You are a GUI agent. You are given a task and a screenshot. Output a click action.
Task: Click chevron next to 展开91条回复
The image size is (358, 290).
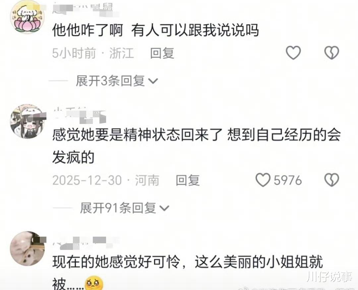(x=164, y=208)
